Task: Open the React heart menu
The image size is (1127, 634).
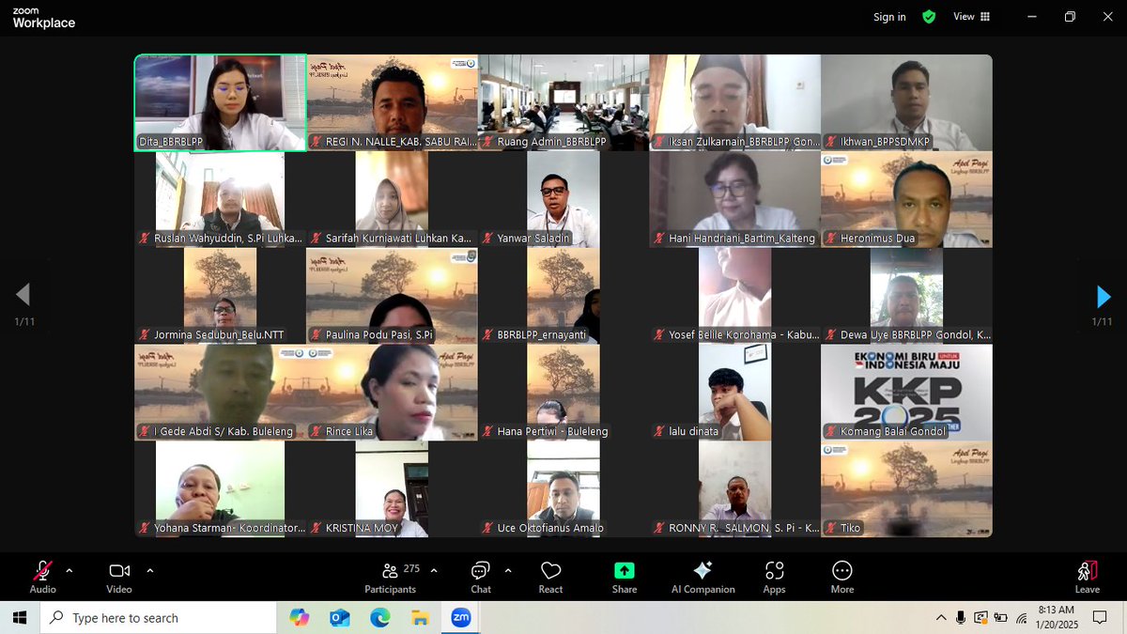Action: pyautogui.click(x=550, y=577)
